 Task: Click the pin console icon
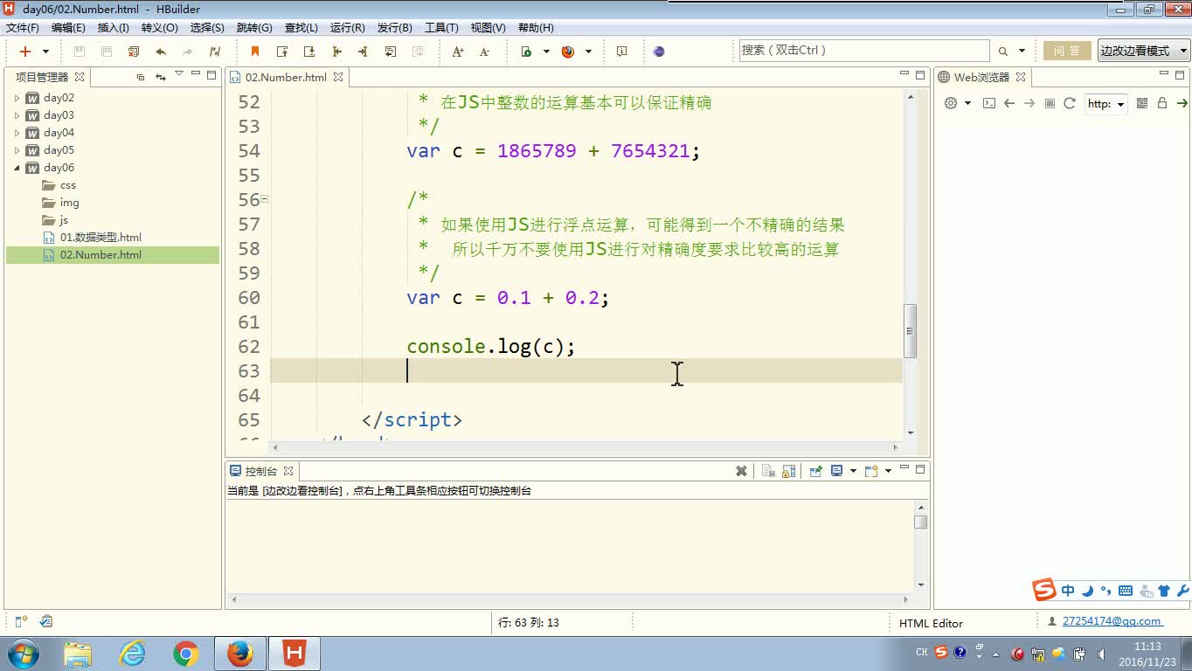point(815,471)
